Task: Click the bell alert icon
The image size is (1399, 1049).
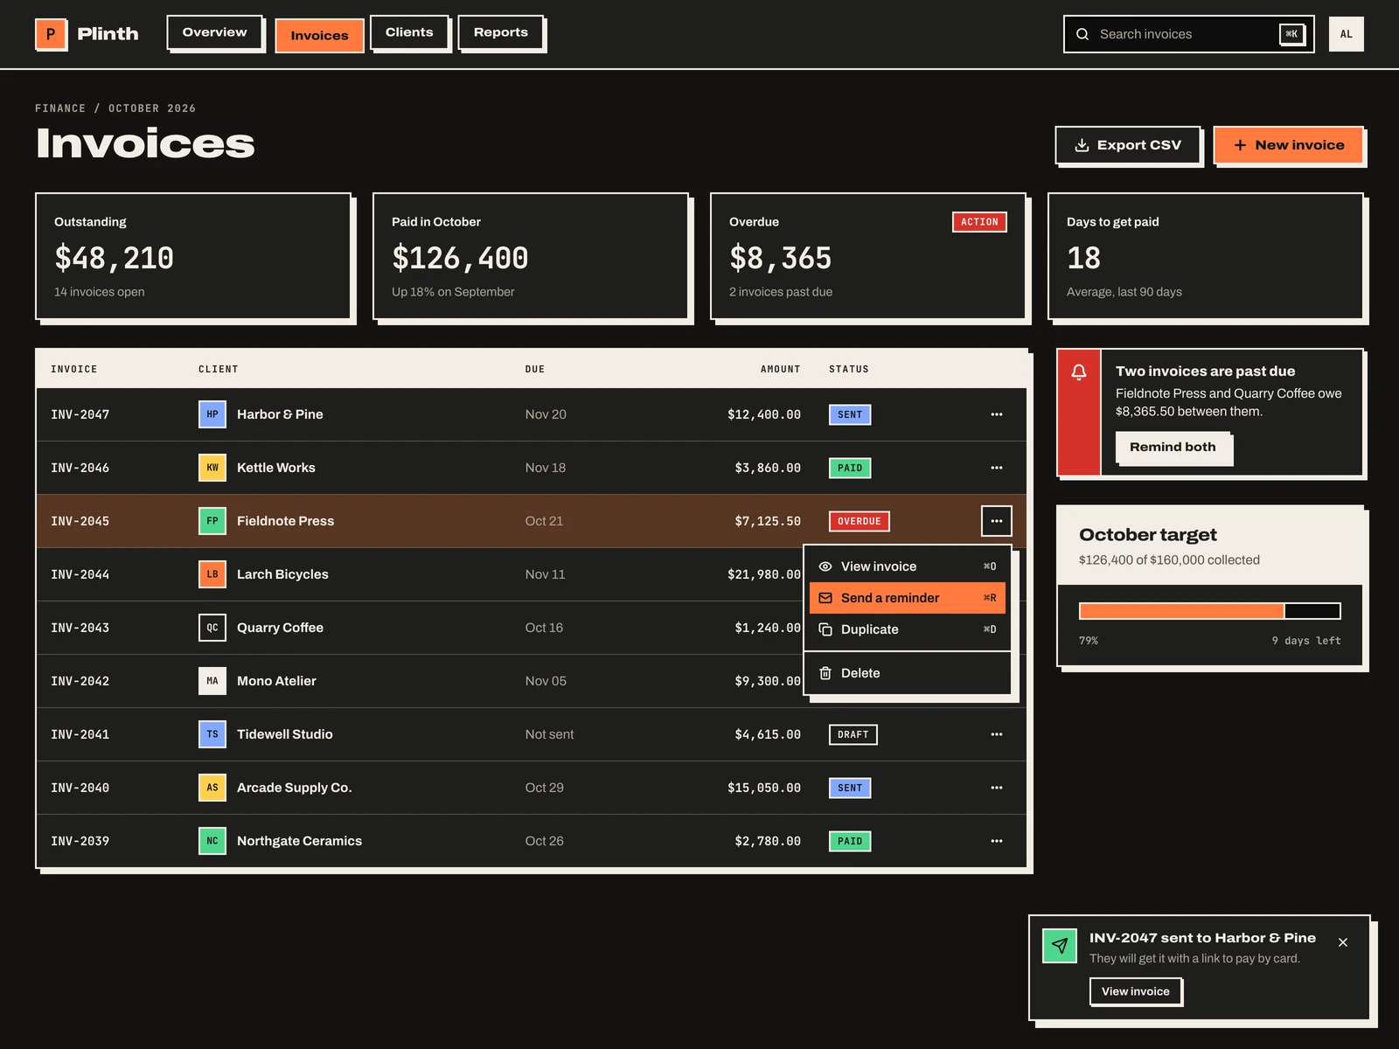Action: pos(1079,372)
